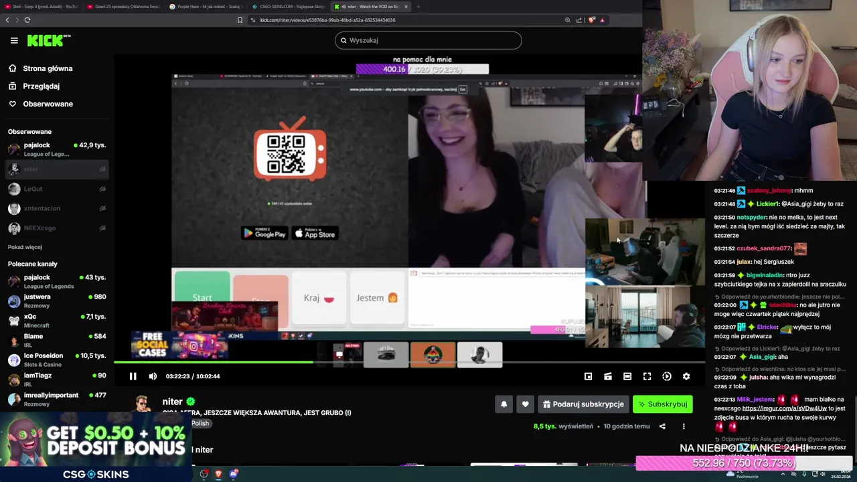Click the Kraj button in streamed video
This screenshot has width=857, height=482.
pyautogui.click(x=319, y=298)
